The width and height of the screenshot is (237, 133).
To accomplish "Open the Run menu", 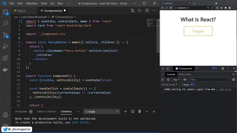I will click(x=60, y=3).
